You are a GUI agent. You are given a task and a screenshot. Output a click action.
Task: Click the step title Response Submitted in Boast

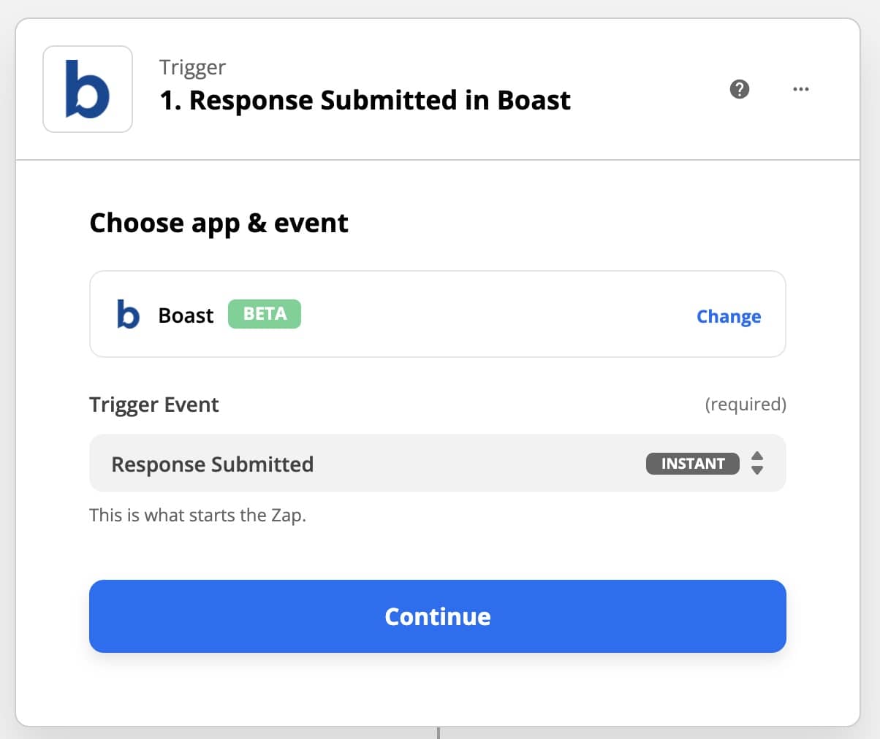[x=365, y=100]
